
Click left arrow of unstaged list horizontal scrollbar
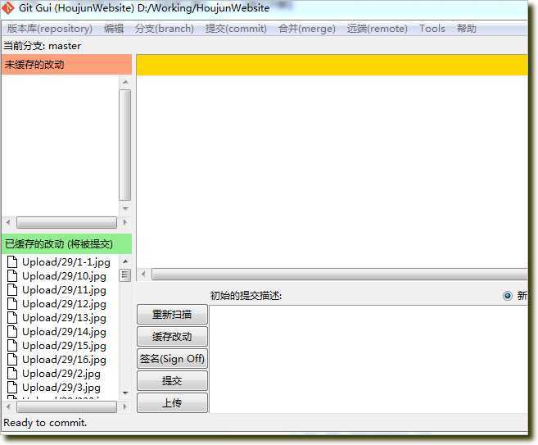tap(8, 223)
